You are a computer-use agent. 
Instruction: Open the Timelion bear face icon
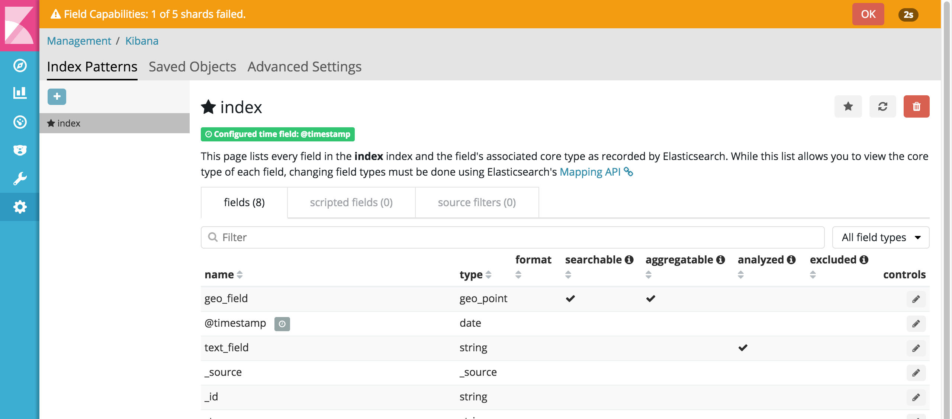20,150
